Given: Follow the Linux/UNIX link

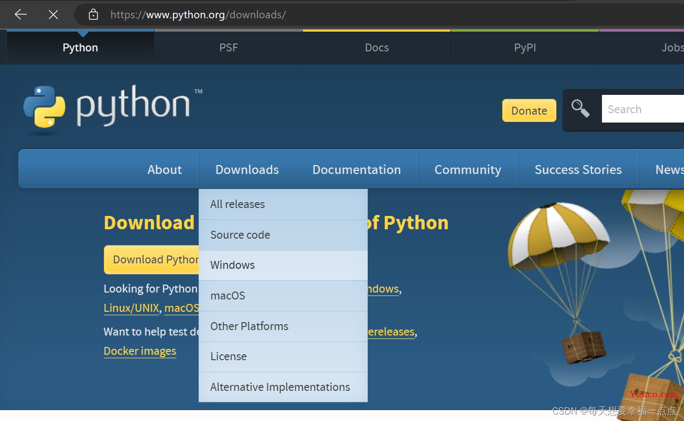Looking at the screenshot, I should pos(131,308).
